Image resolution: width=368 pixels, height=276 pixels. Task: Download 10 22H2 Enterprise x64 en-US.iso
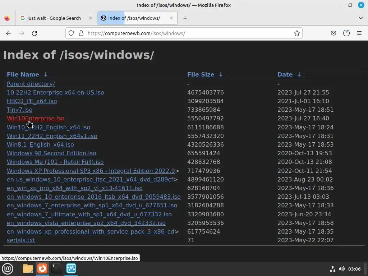click(x=55, y=92)
